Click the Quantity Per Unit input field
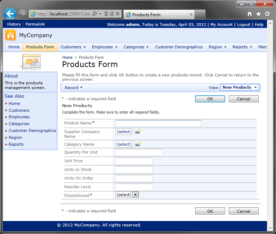The height and width of the screenshot is (234, 276). tap(139, 153)
